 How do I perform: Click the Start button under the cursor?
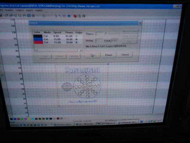[93, 55]
